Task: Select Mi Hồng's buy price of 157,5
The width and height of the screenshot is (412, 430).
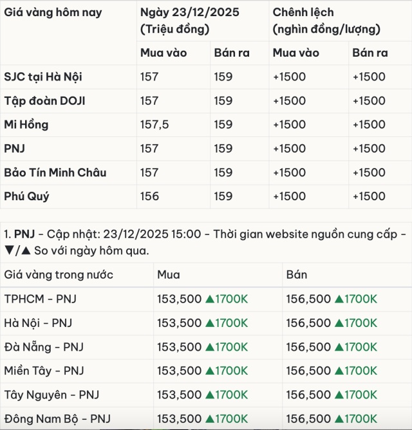Action: tap(154, 125)
